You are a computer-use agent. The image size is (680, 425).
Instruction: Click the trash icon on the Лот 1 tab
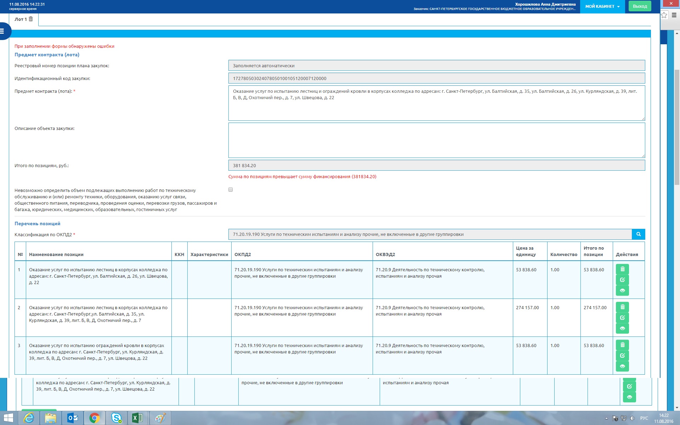31,19
